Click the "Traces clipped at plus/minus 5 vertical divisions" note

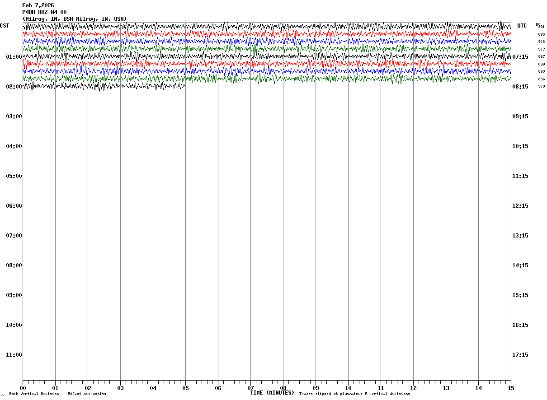354,394
